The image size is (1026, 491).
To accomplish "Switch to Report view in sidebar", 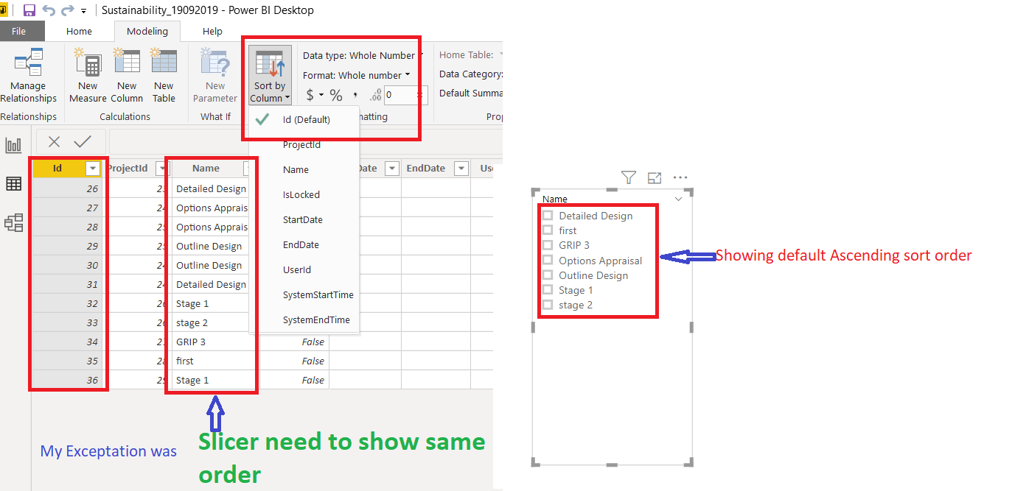I will (x=14, y=145).
